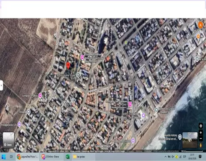Zoom out with the minus button

tap(201, 139)
